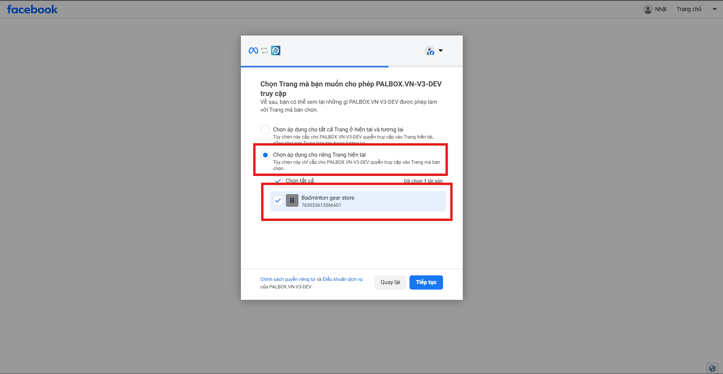Viewport: 723px width, 374px height.
Task: Expand the account menu arrow in top bar
Action: tap(714, 9)
